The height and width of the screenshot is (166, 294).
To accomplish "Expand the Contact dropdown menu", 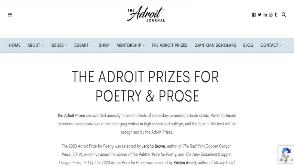I will tap(271, 45).
